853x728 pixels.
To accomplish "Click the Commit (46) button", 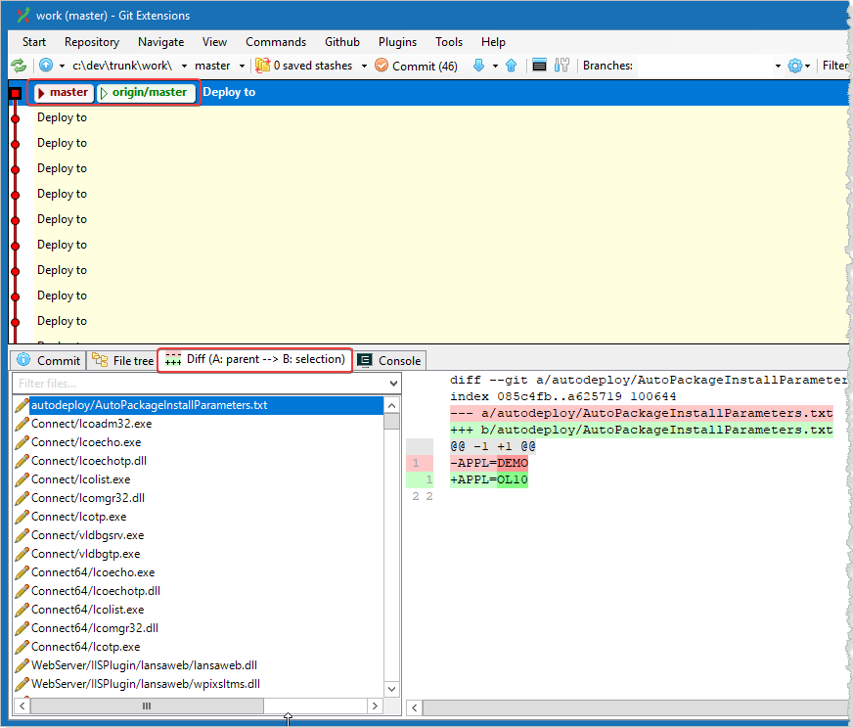I will 416,66.
